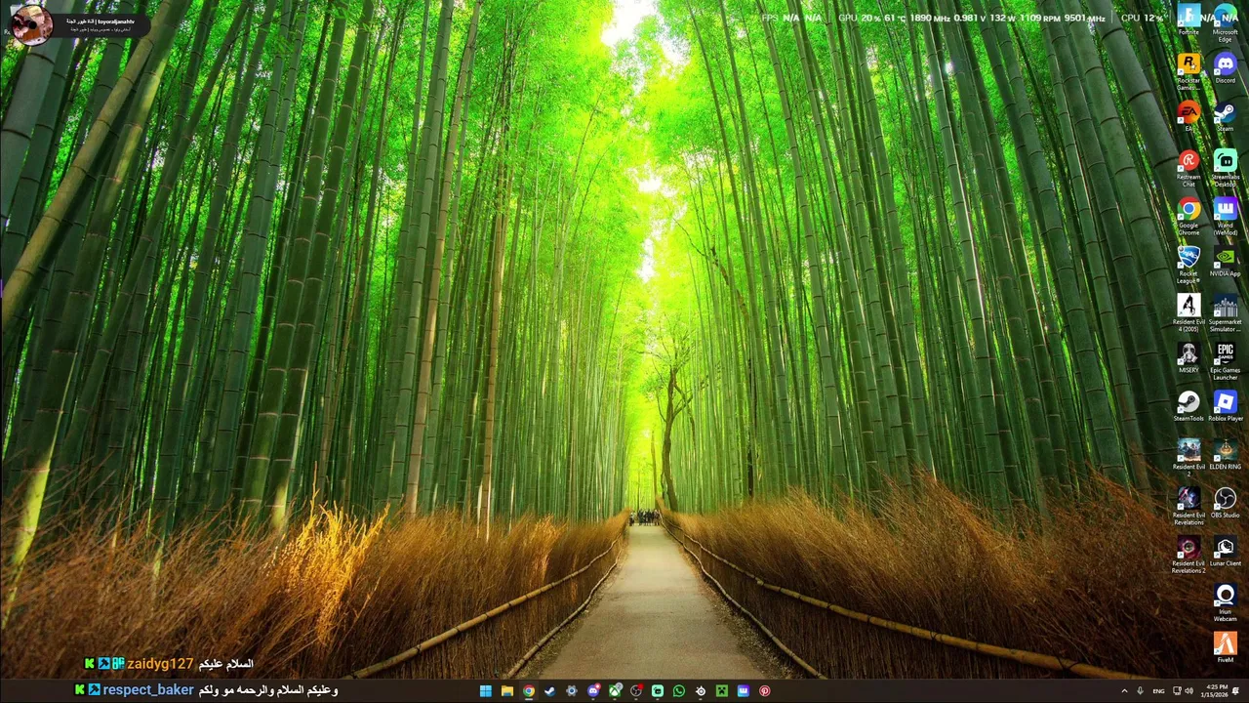Select the Discord desktop shortcut

tap(1225, 67)
